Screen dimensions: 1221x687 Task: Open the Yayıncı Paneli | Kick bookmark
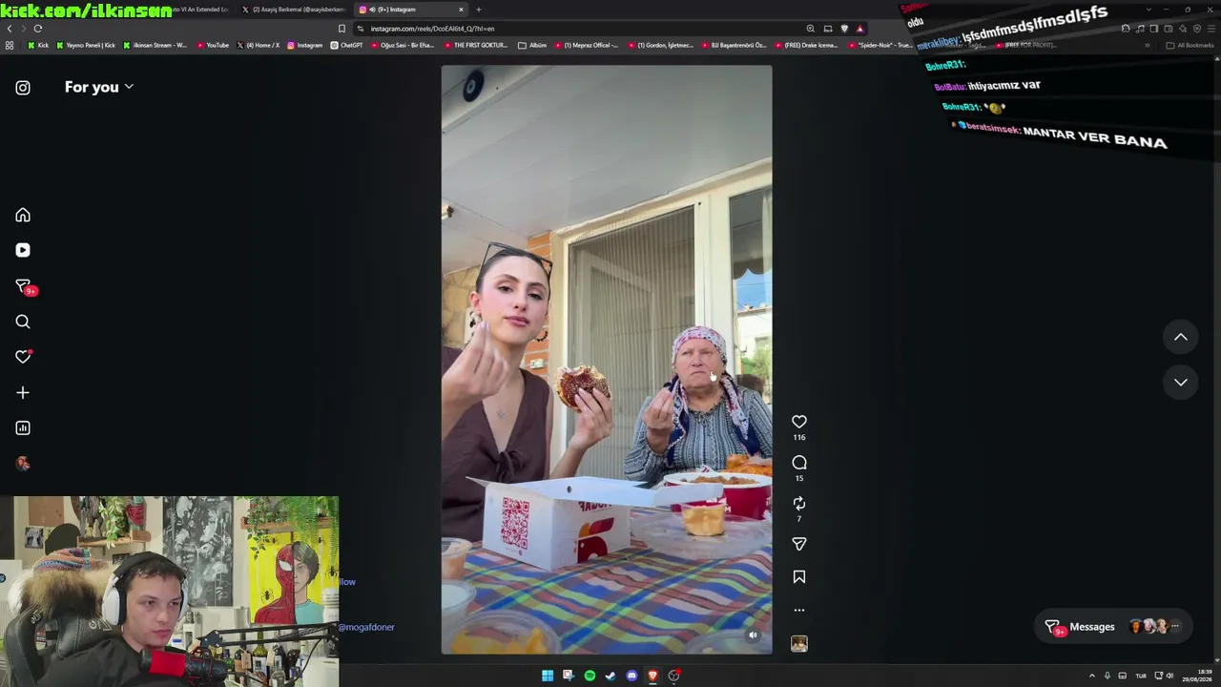(87, 45)
